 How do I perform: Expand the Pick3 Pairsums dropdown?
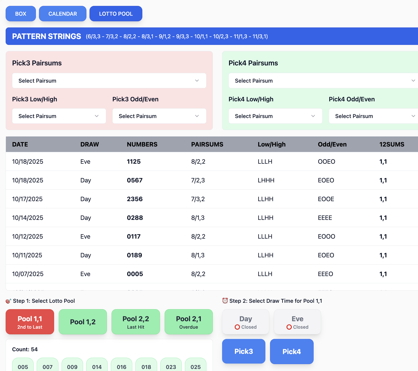tap(109, 81)
